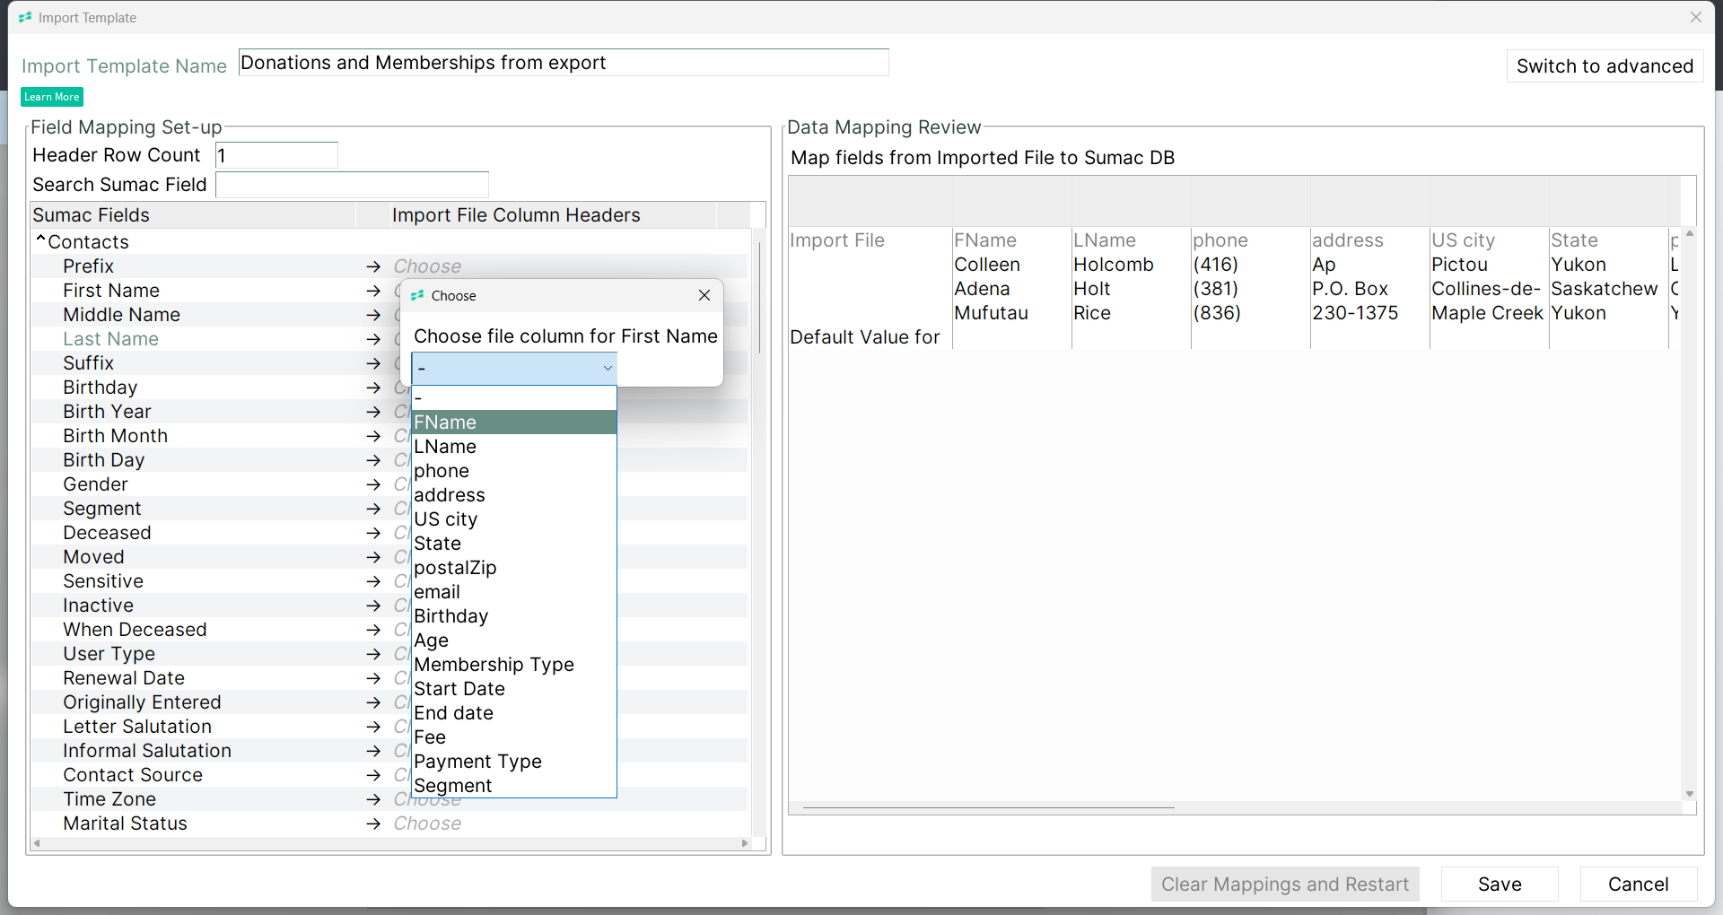Screen dimensions: 1723x915
Task: Select the Last Name tree row
Action: [110, 339]
